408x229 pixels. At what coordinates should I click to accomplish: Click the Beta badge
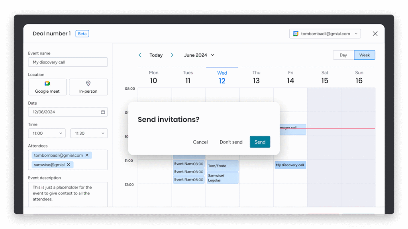click(x=82, y=34)
